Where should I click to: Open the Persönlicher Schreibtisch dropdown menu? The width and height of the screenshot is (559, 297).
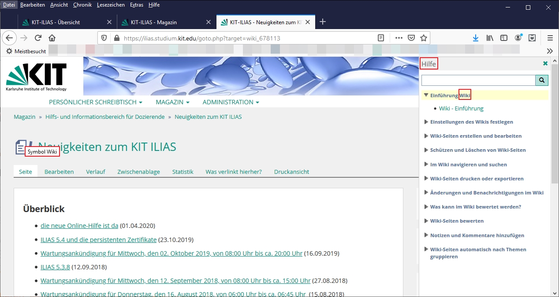pos(96,102)
